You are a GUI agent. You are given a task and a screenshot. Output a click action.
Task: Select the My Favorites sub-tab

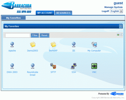click(13, 18)
